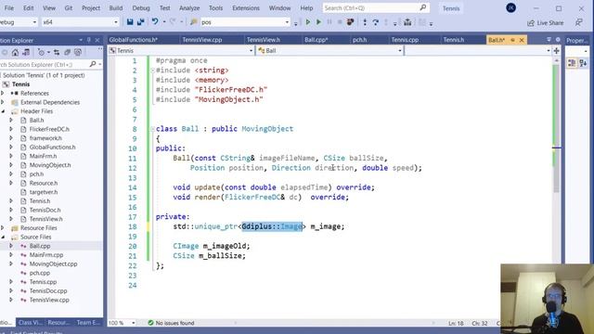Switch views icon in Solution Explorer
The width and height of the screenshot is (594, 334).
coord(26,52)
